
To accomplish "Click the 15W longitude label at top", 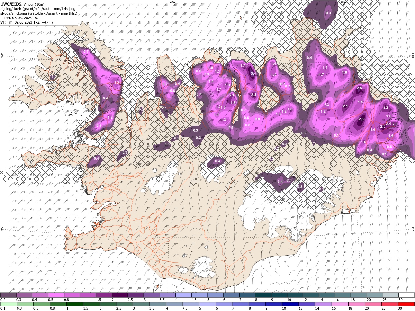I will click(x=344, y=1).
